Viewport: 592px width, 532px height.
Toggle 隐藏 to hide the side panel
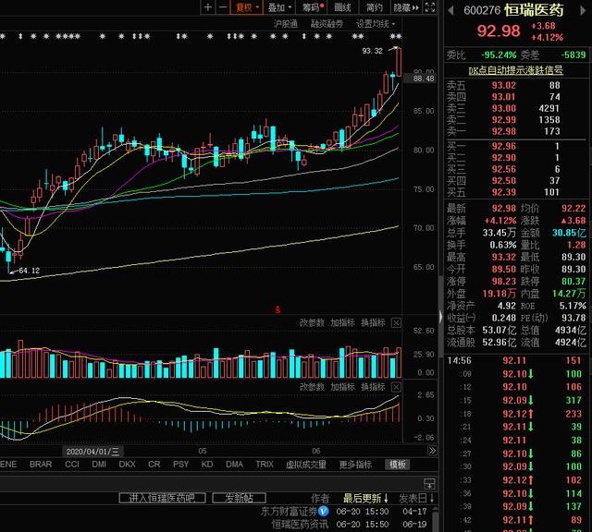[x=406, y=7]
